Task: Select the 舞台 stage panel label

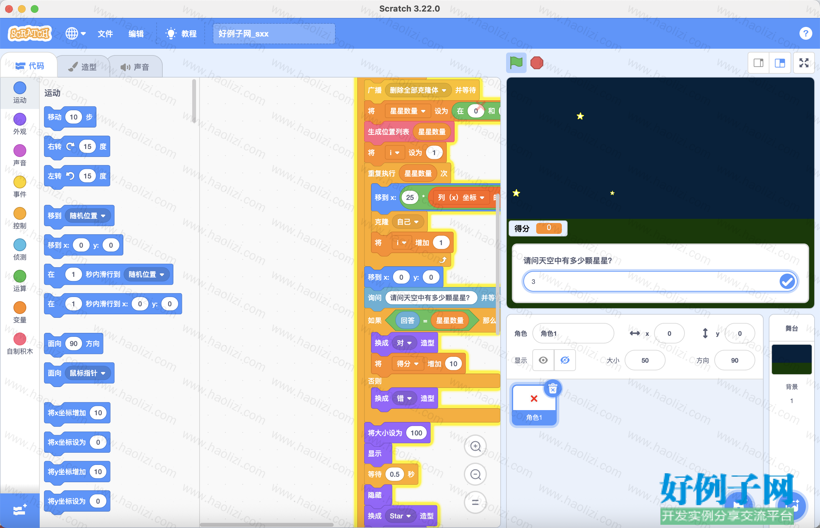Action: point(791,328)
